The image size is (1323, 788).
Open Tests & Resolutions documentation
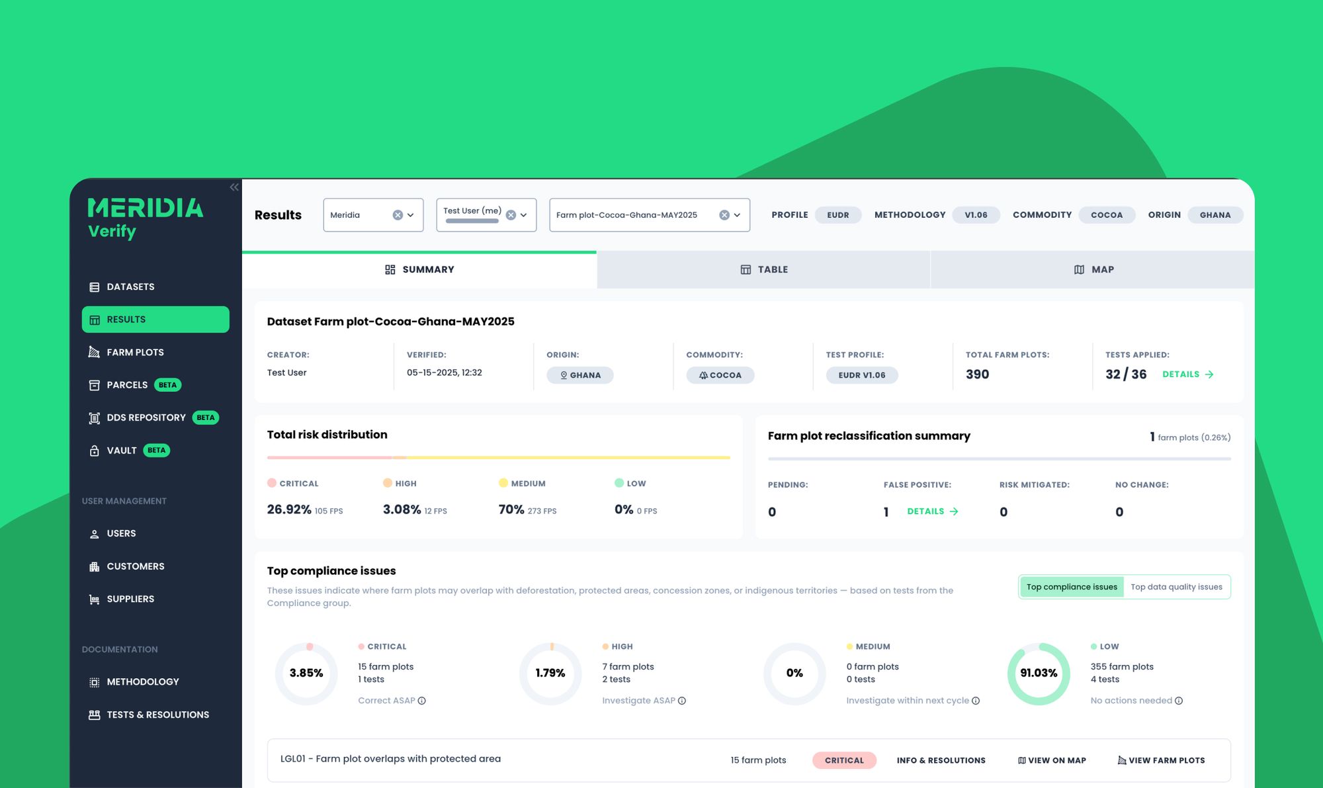[157, 715]
